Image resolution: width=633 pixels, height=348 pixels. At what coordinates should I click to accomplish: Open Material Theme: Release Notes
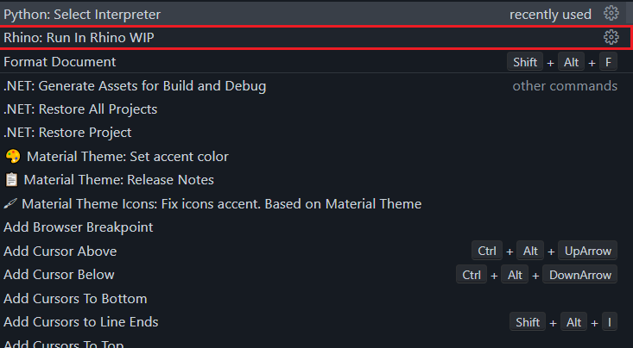(x=119, y=180)
